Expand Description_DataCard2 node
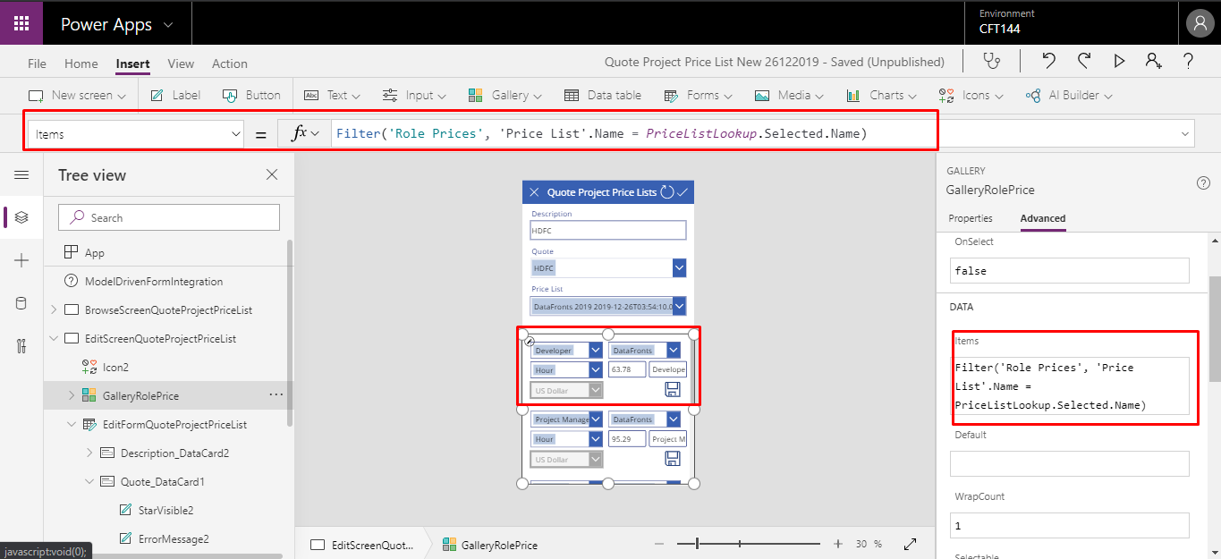The width and height of the screenshot is (1221, 559). point(89,453)
